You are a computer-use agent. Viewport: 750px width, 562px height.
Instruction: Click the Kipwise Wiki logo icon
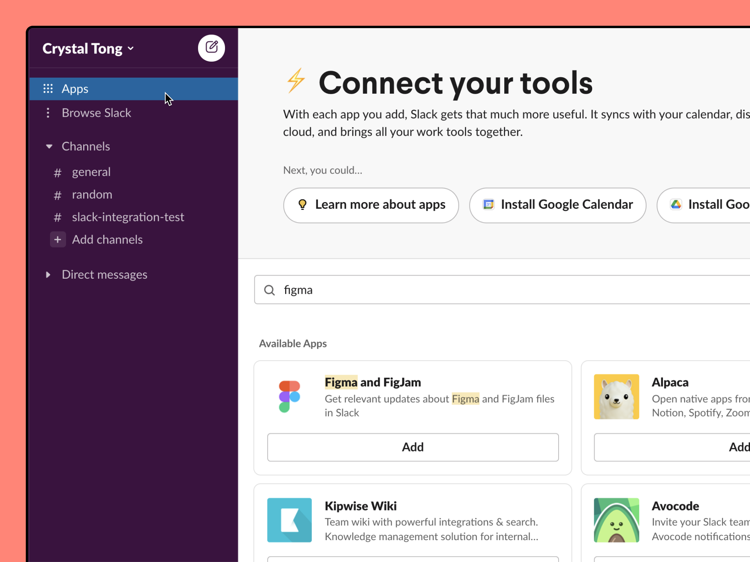tap(289, 520)
